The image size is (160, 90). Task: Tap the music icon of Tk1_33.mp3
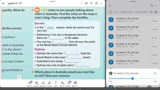[x=111, y=53]
